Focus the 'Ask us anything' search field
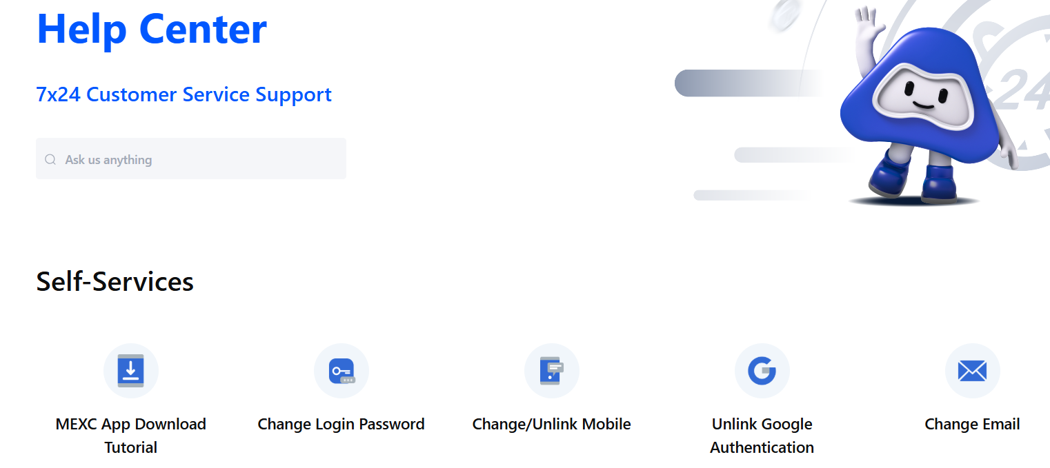 (x=200, y=159)
